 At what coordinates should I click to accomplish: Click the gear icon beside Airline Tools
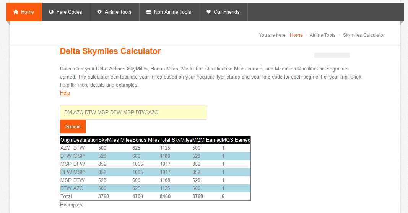point(99,12)
